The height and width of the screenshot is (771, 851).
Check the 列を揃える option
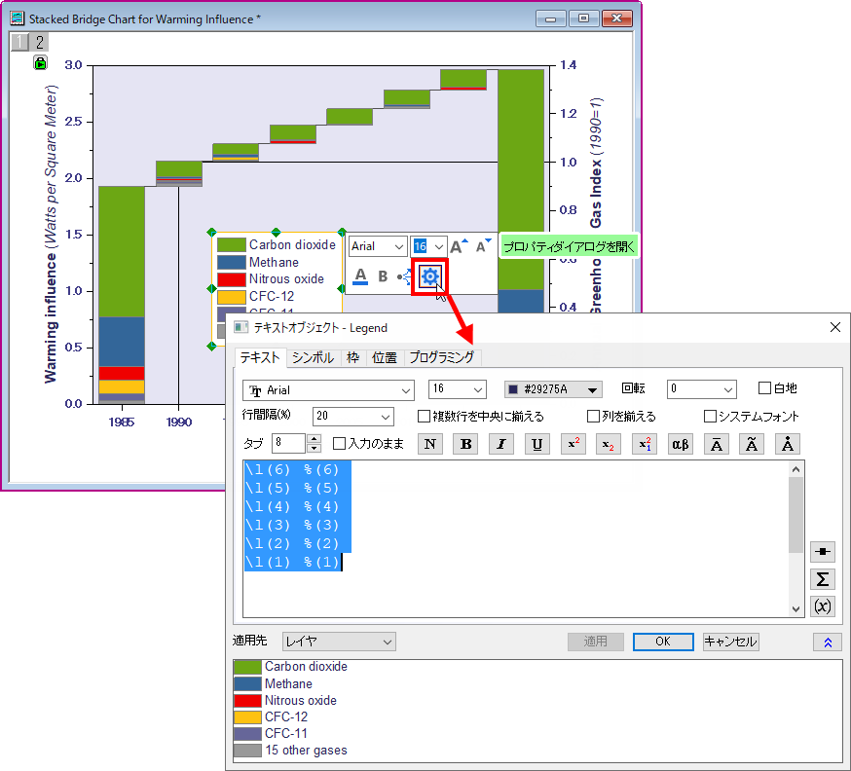point(593,417)
